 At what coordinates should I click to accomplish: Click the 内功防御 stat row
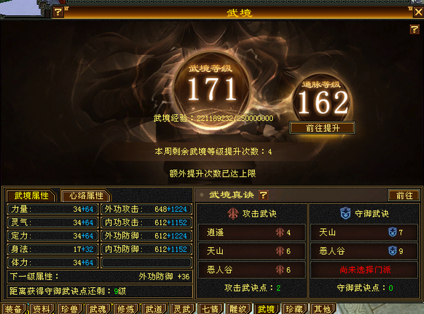click(x=146, y=249)
